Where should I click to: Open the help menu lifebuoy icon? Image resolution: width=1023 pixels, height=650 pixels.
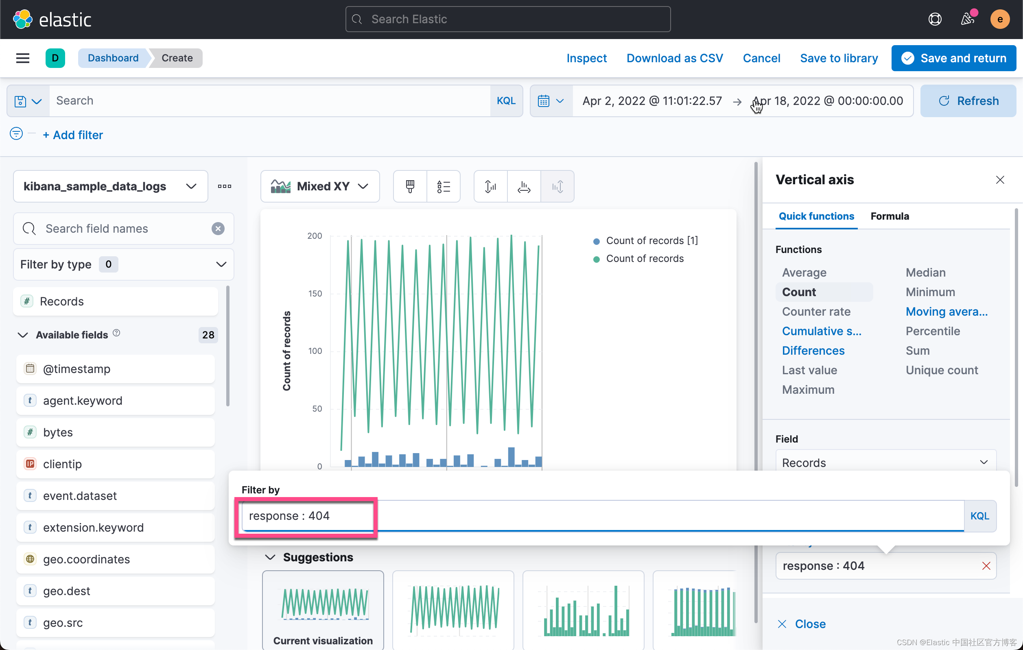coord(935,19)
